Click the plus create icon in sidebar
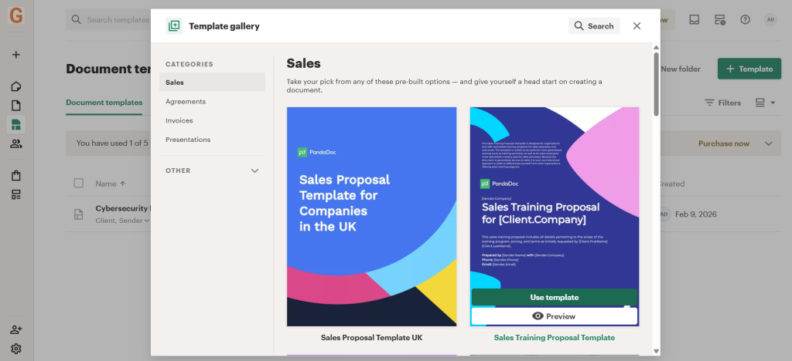This screenshot has height=361, width=792. 16,55
